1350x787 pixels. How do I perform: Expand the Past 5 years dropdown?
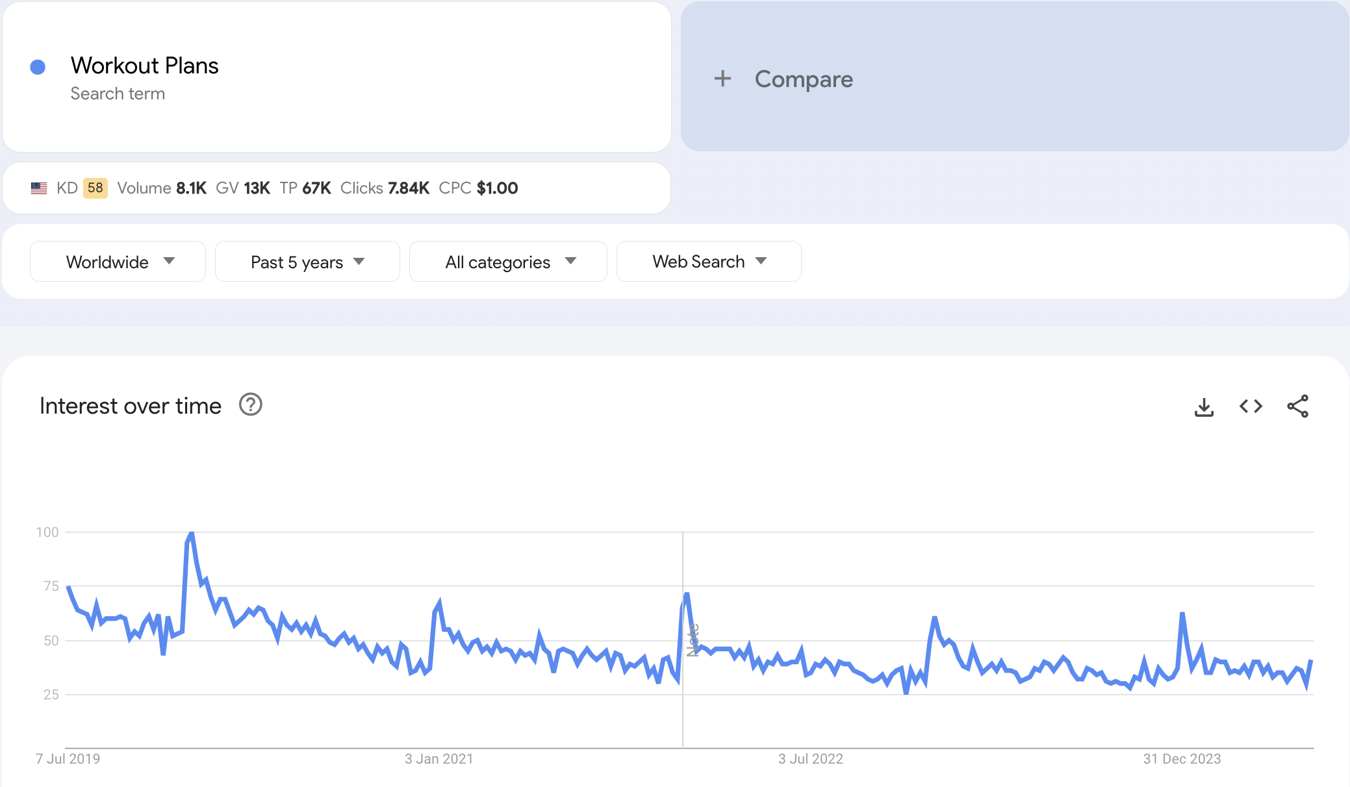pyautogui.click(x=307, y=262)
